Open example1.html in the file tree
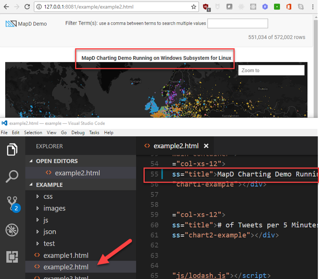319x279 pixels. 81,255
